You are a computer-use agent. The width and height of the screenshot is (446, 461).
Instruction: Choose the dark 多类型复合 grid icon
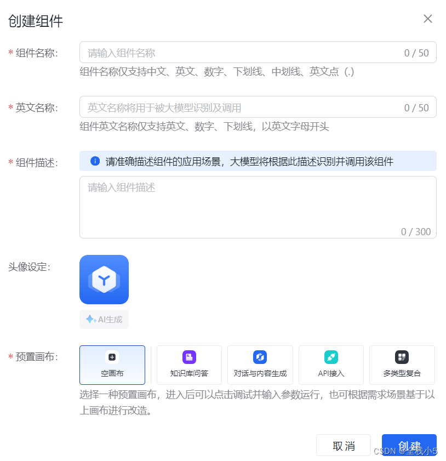click(402, 357)
